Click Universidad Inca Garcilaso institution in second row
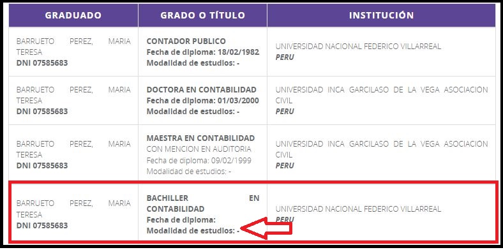The width and height of the screenshot is (503, 250). [x=382, y=95]
